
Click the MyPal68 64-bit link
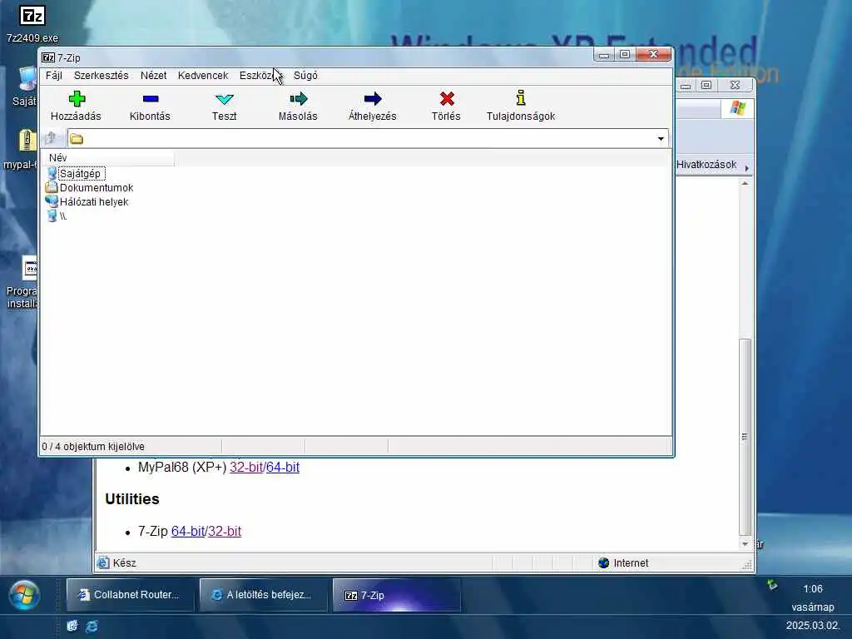tap(283, 467)
